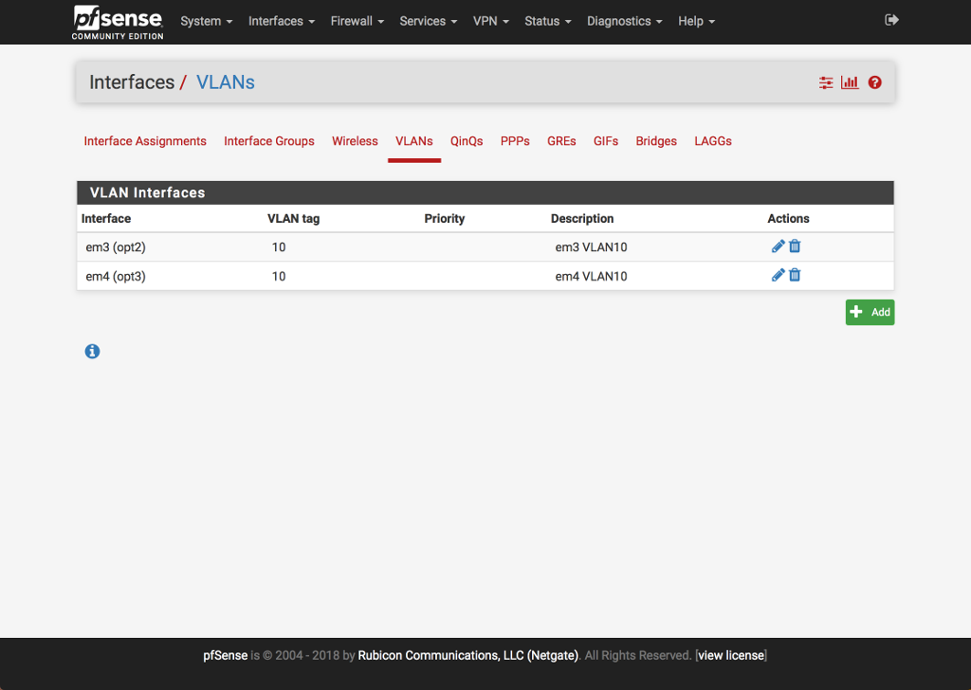The height and width of the screenshot is (690, 971).
Task: Open the PPPs tab
Action: click(515, 141)
